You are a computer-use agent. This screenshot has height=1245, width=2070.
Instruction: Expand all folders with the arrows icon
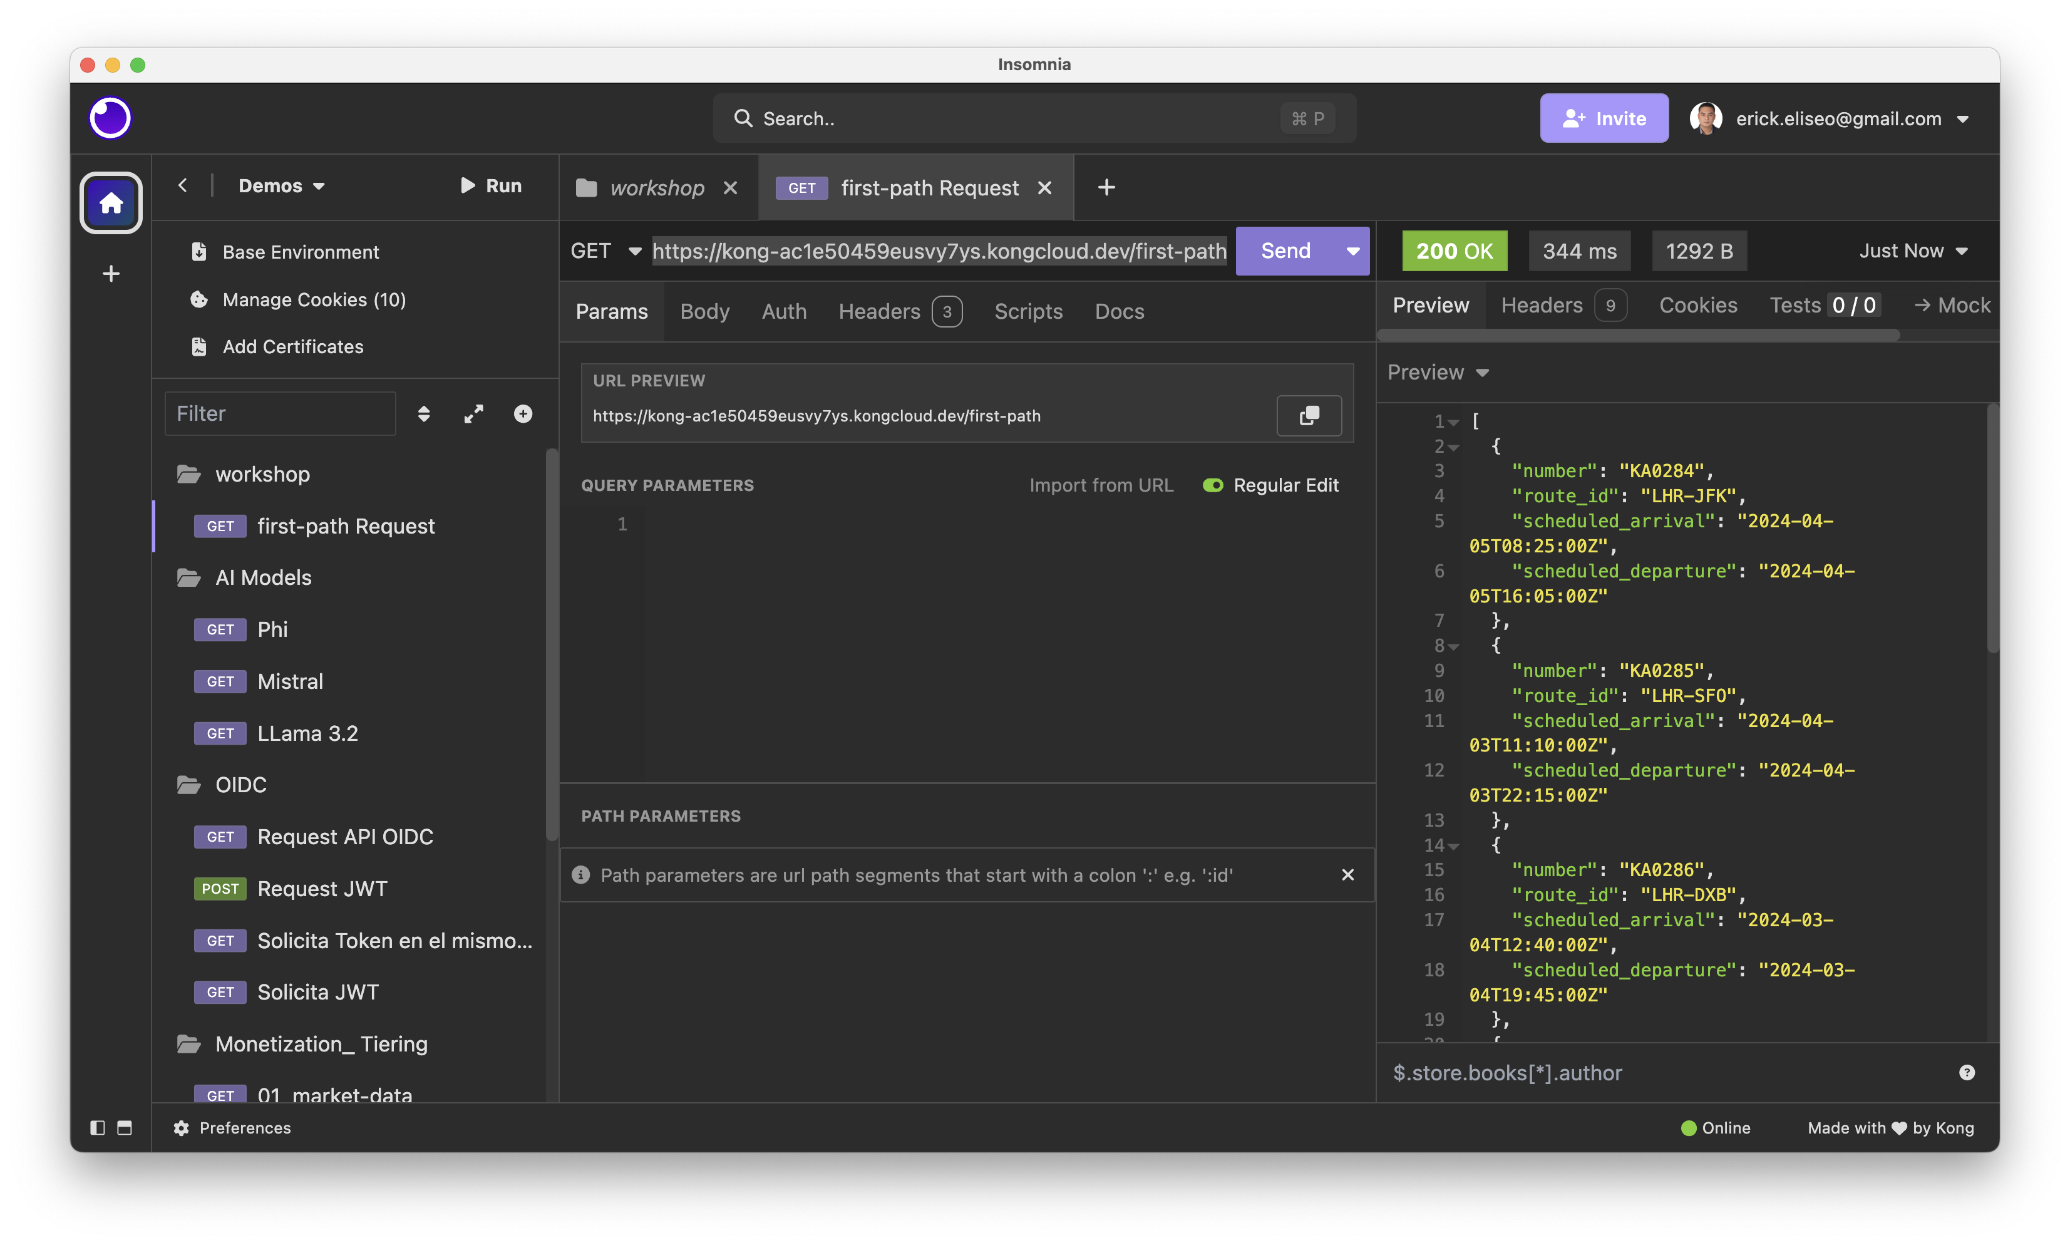coord(474,413)
